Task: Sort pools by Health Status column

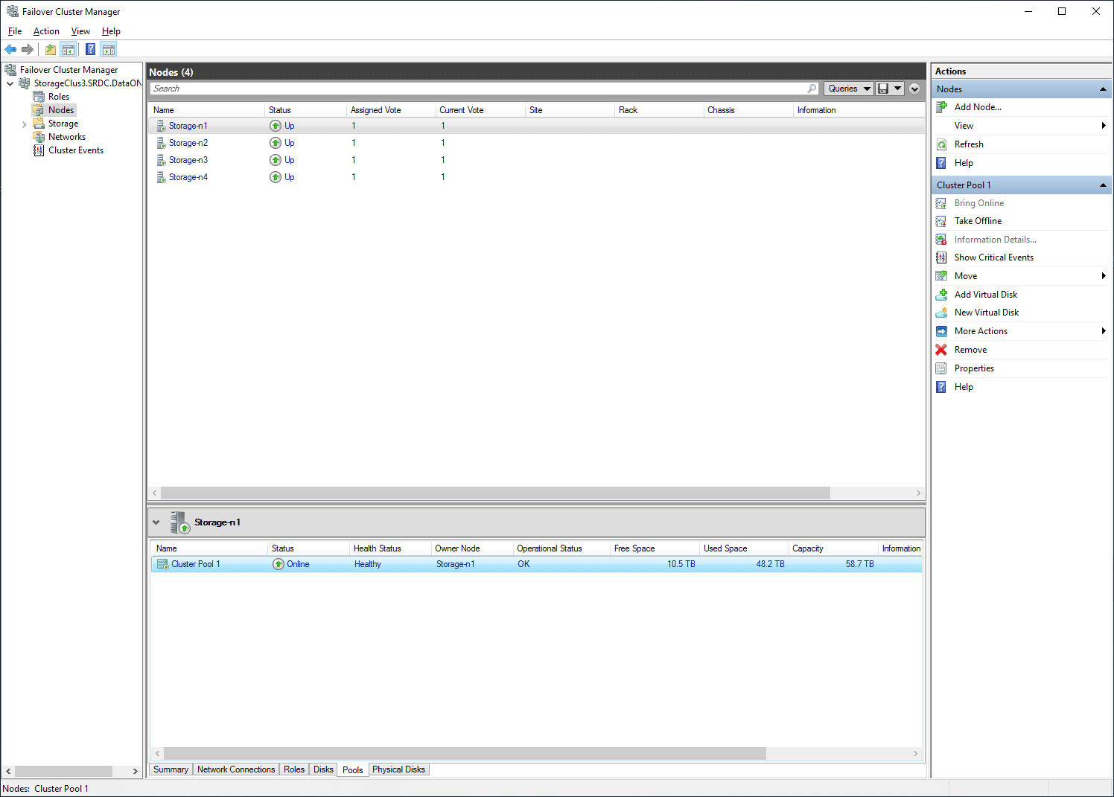Action: click(391, 548)
